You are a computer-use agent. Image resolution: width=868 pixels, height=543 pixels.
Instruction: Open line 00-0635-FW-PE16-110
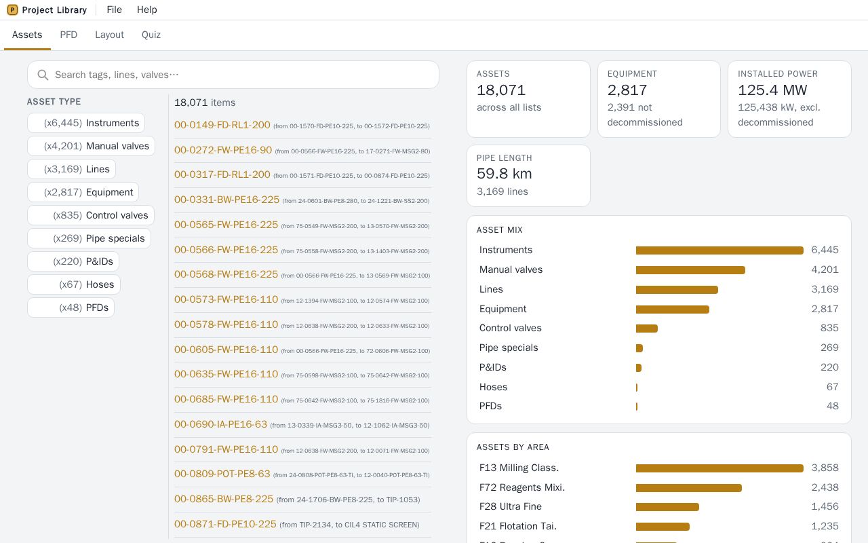click(226, 374)
